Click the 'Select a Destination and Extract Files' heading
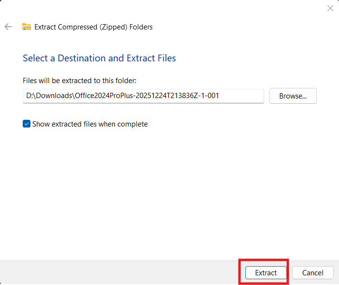This screenshot has height=285, width=339. [x=99, y=58]
